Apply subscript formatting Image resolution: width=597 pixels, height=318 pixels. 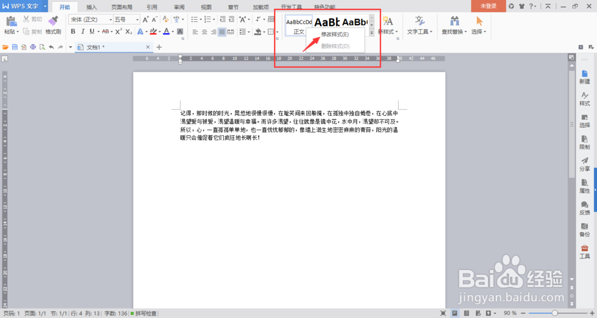(129, 32)
